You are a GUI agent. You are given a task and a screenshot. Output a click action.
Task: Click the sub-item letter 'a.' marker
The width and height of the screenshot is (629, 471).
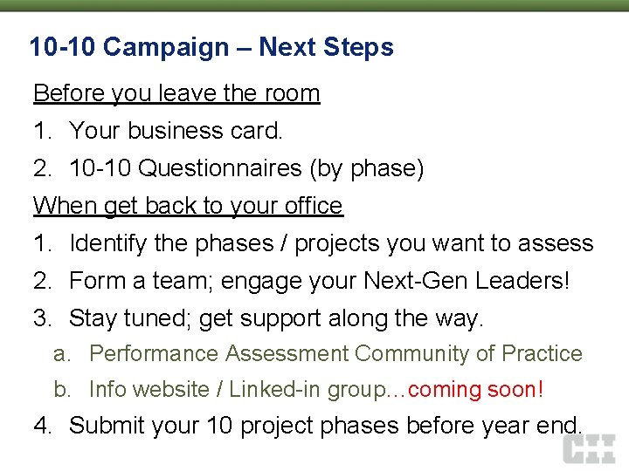coord(62,353)
